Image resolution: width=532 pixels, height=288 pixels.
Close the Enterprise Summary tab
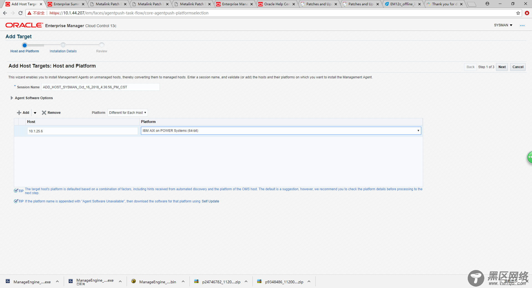coord(83,4)
